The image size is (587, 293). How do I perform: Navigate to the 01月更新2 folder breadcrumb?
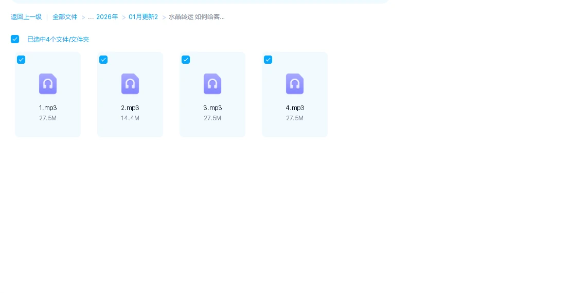pos(143,17)
